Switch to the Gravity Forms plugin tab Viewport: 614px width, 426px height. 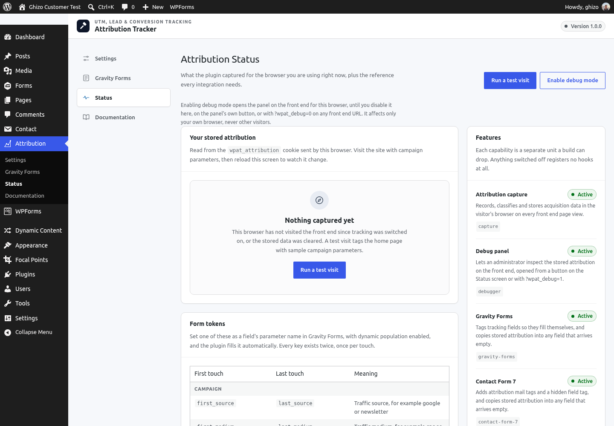click(x=124, y=78)
